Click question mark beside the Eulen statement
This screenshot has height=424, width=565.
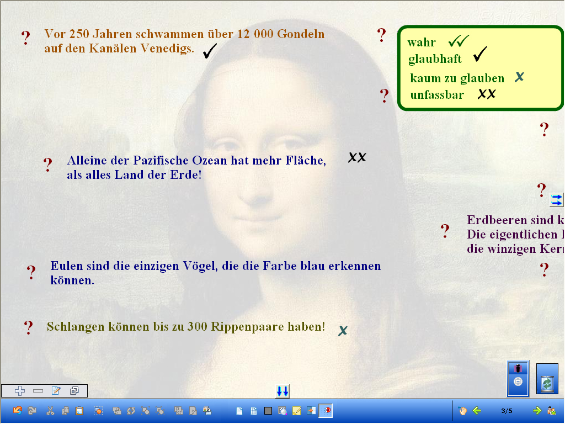click(31, 272)
